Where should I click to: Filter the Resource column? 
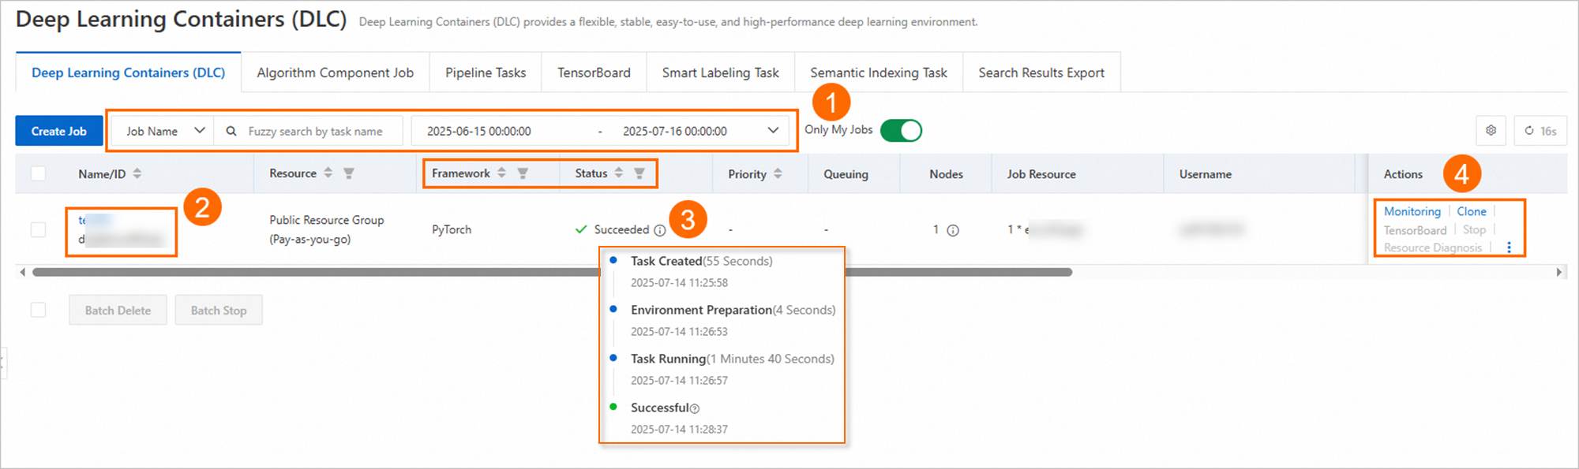pos(348,173)
